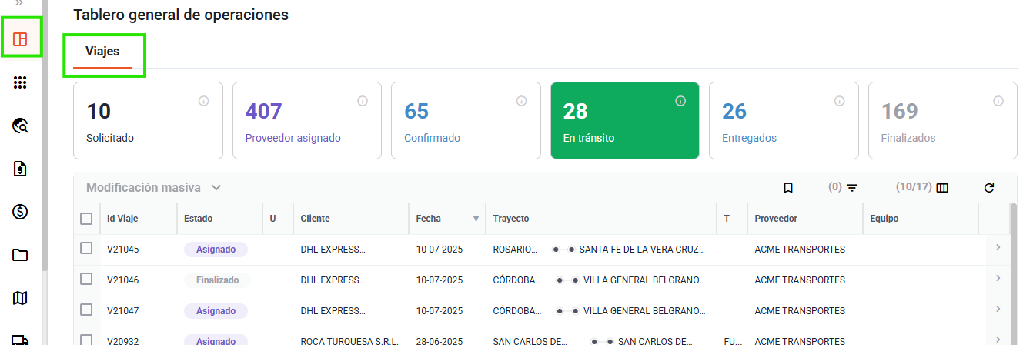Click the Trayecto column header
This screenshot has width=1033, height=345.
click(x=511, y=219)
